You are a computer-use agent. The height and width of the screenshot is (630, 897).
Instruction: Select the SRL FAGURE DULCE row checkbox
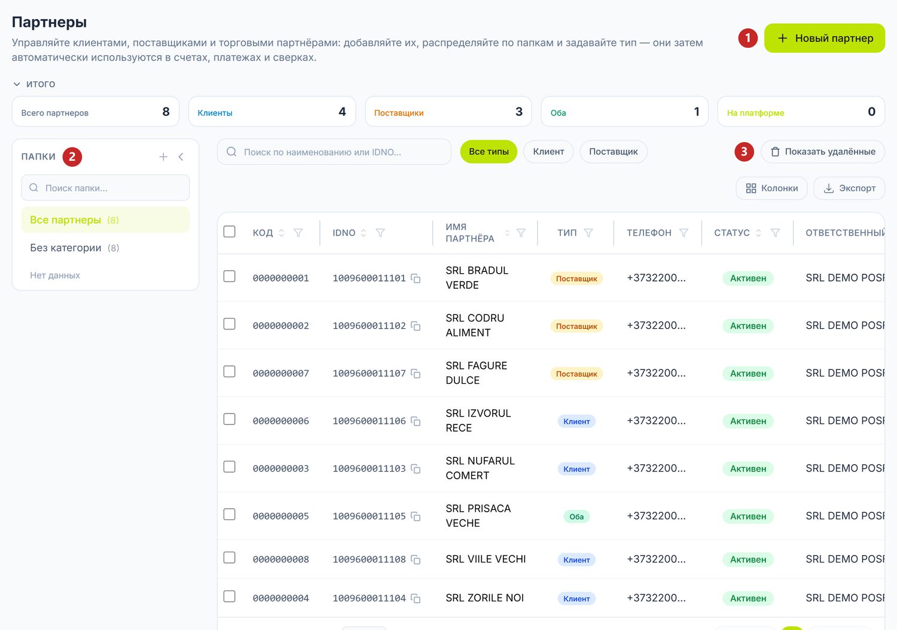point(230,372)
